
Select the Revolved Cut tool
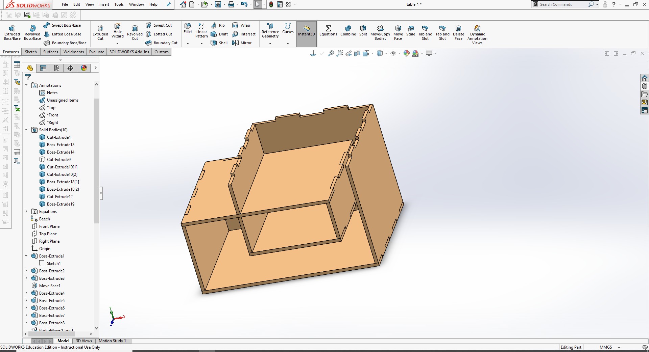tap(135, 32)
